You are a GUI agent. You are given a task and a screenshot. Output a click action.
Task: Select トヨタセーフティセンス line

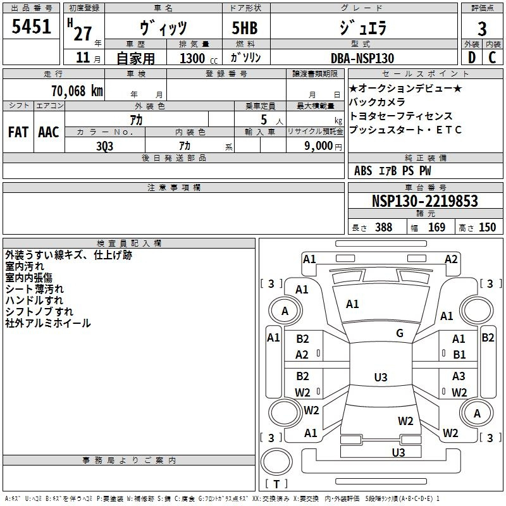tap(401, 116)
